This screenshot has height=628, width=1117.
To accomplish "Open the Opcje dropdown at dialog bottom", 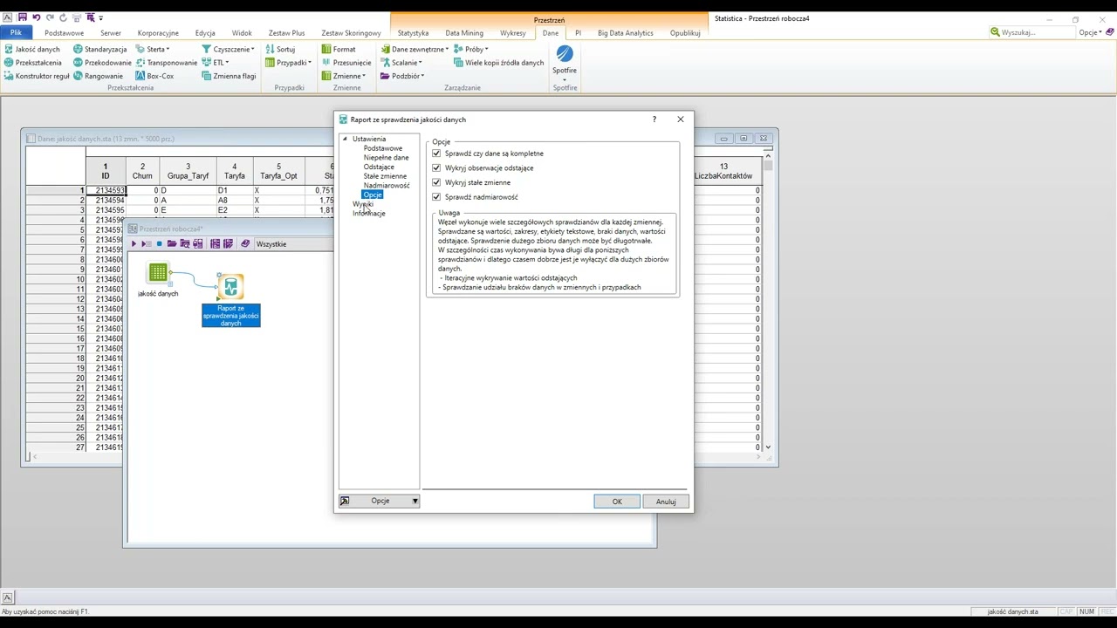I will (380, 501).
